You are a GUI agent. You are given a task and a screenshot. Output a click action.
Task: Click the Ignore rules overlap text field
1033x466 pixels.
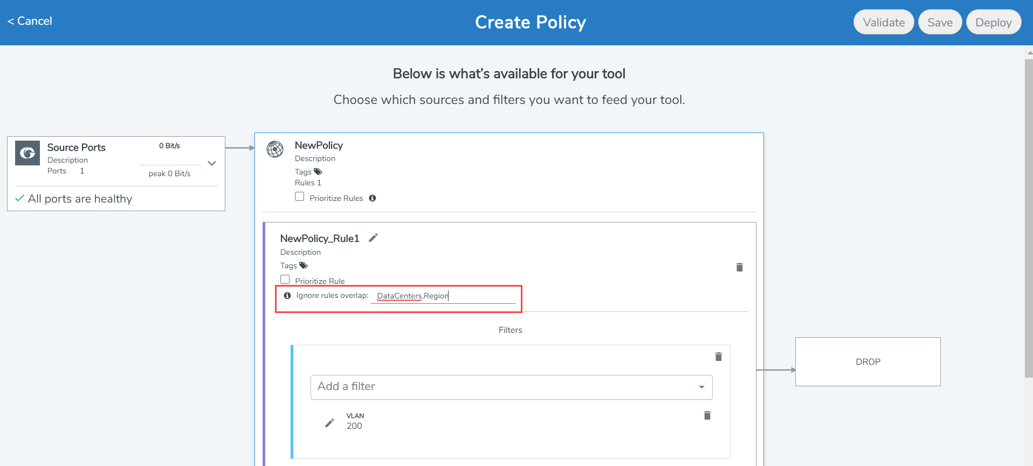(443, 296)
